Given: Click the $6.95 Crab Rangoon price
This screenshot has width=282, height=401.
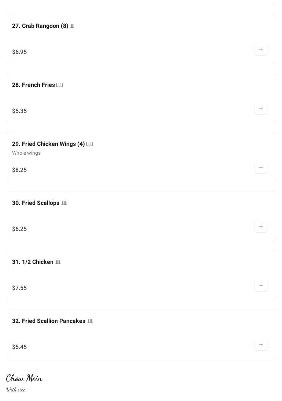Looking at the screenshot, I should [19, 52].
